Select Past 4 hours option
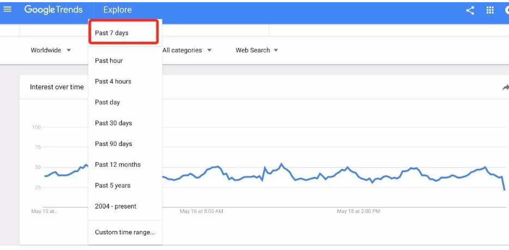The image size is (509, 250). pyautogui.click(x=113, y=81)
